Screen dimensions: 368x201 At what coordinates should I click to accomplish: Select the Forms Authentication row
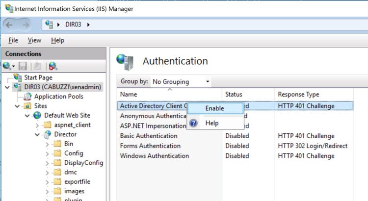click(235, 146)
